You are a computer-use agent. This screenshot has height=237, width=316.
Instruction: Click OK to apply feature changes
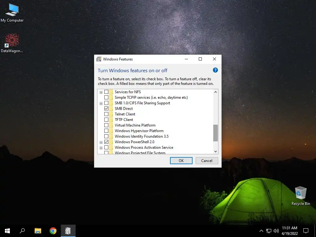coord(181,160)
